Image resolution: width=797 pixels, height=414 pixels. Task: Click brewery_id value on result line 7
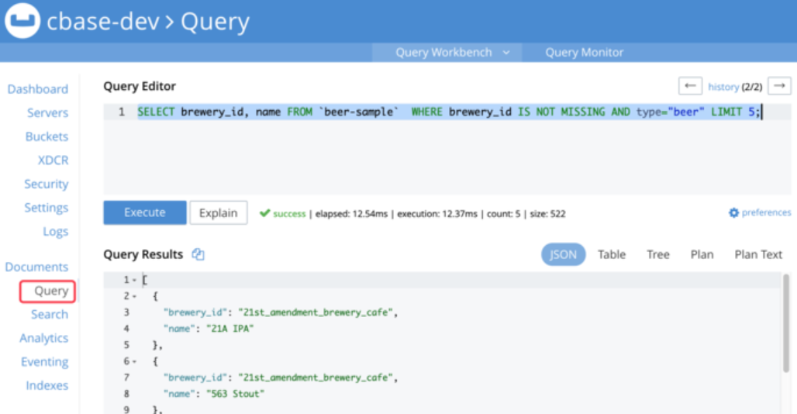click(x=316, y=378)
